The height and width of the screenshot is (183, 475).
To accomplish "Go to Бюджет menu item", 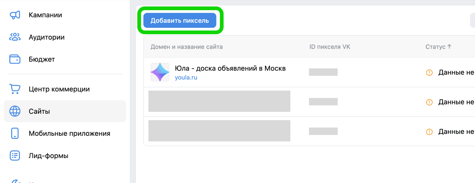I will 41,59.
